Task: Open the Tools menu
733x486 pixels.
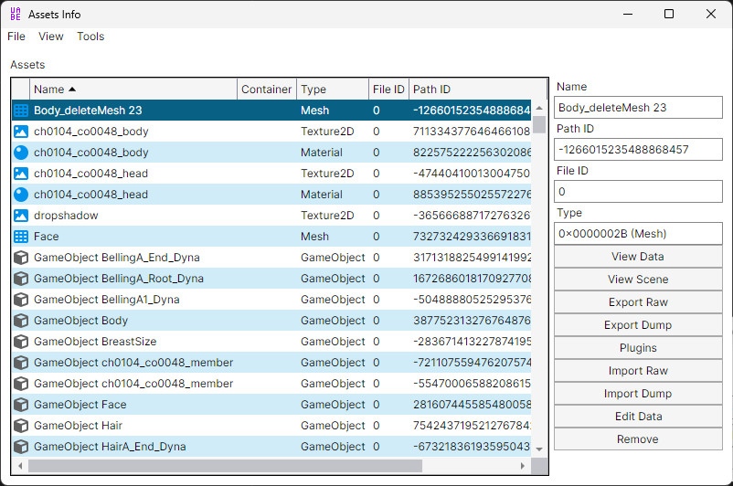Action: pyautogui.click(x=90, y=37)
